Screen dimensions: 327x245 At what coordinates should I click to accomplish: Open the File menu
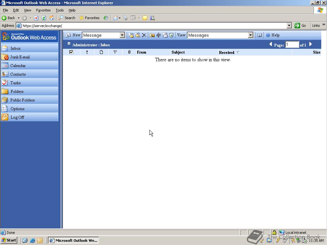coord(5,10)
